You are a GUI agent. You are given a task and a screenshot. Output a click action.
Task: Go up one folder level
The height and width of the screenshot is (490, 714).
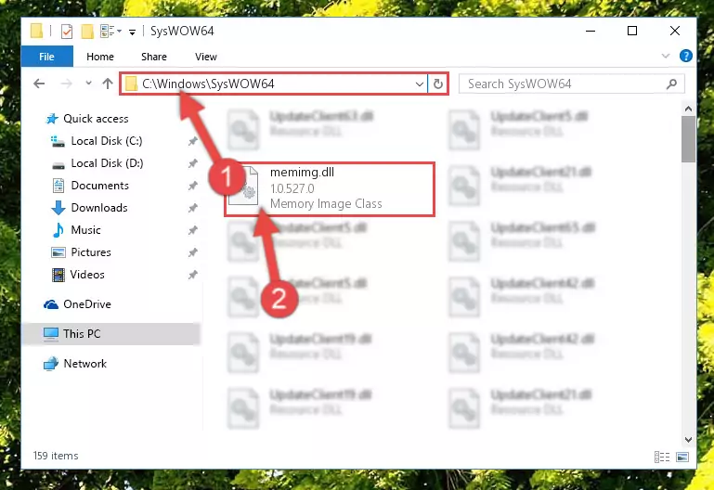(x=108, y=84)
